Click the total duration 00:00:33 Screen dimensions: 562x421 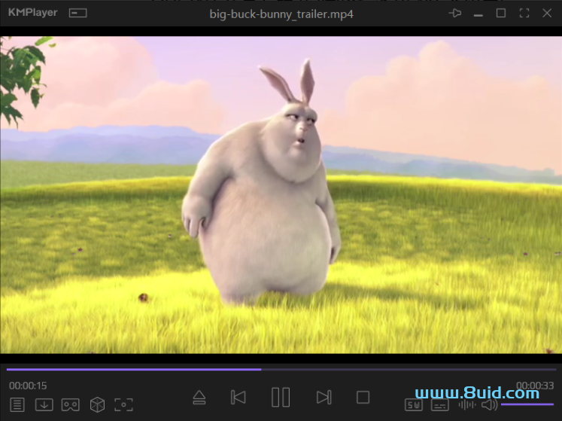click(535, 386)
